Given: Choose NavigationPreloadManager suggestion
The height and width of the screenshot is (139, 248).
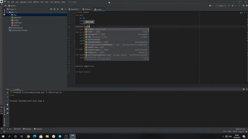Looking at the screenshot, I should pos(117,45).
